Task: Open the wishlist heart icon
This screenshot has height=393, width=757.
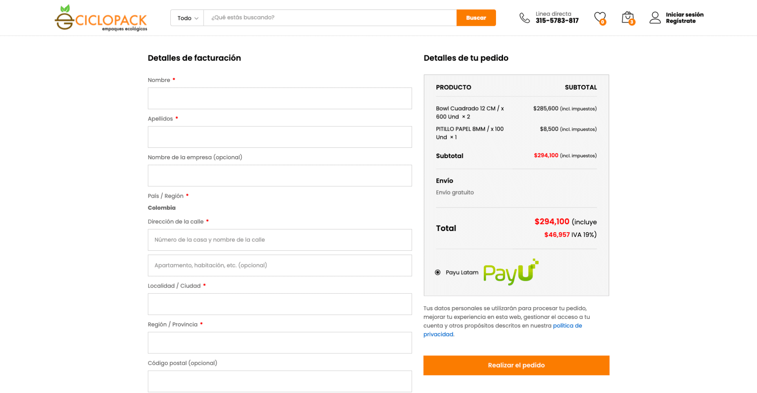Action: click(600, 18)
